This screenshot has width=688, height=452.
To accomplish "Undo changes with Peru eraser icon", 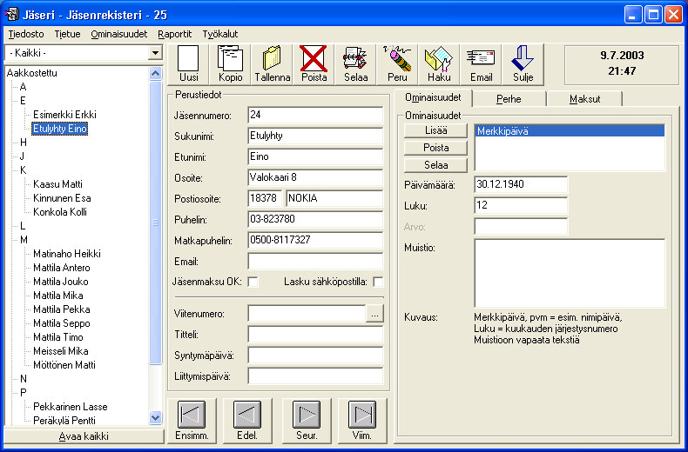I will tap(397, 64).
